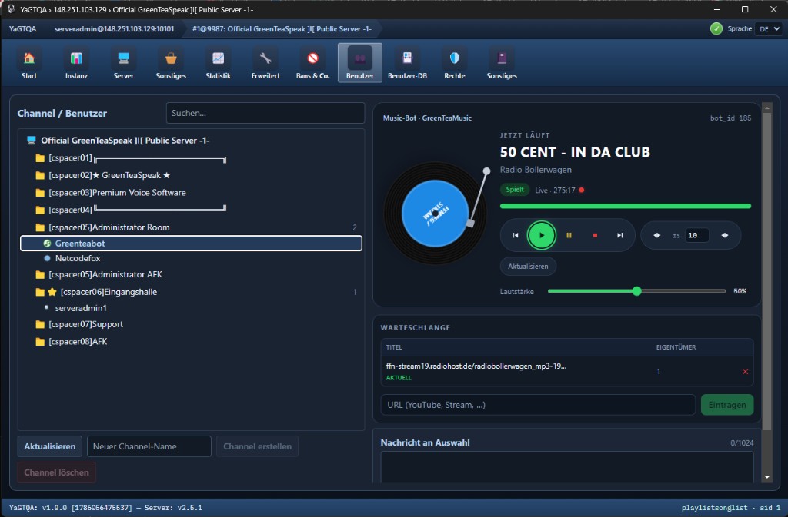Stop the music bot playback

pos(595,235)
